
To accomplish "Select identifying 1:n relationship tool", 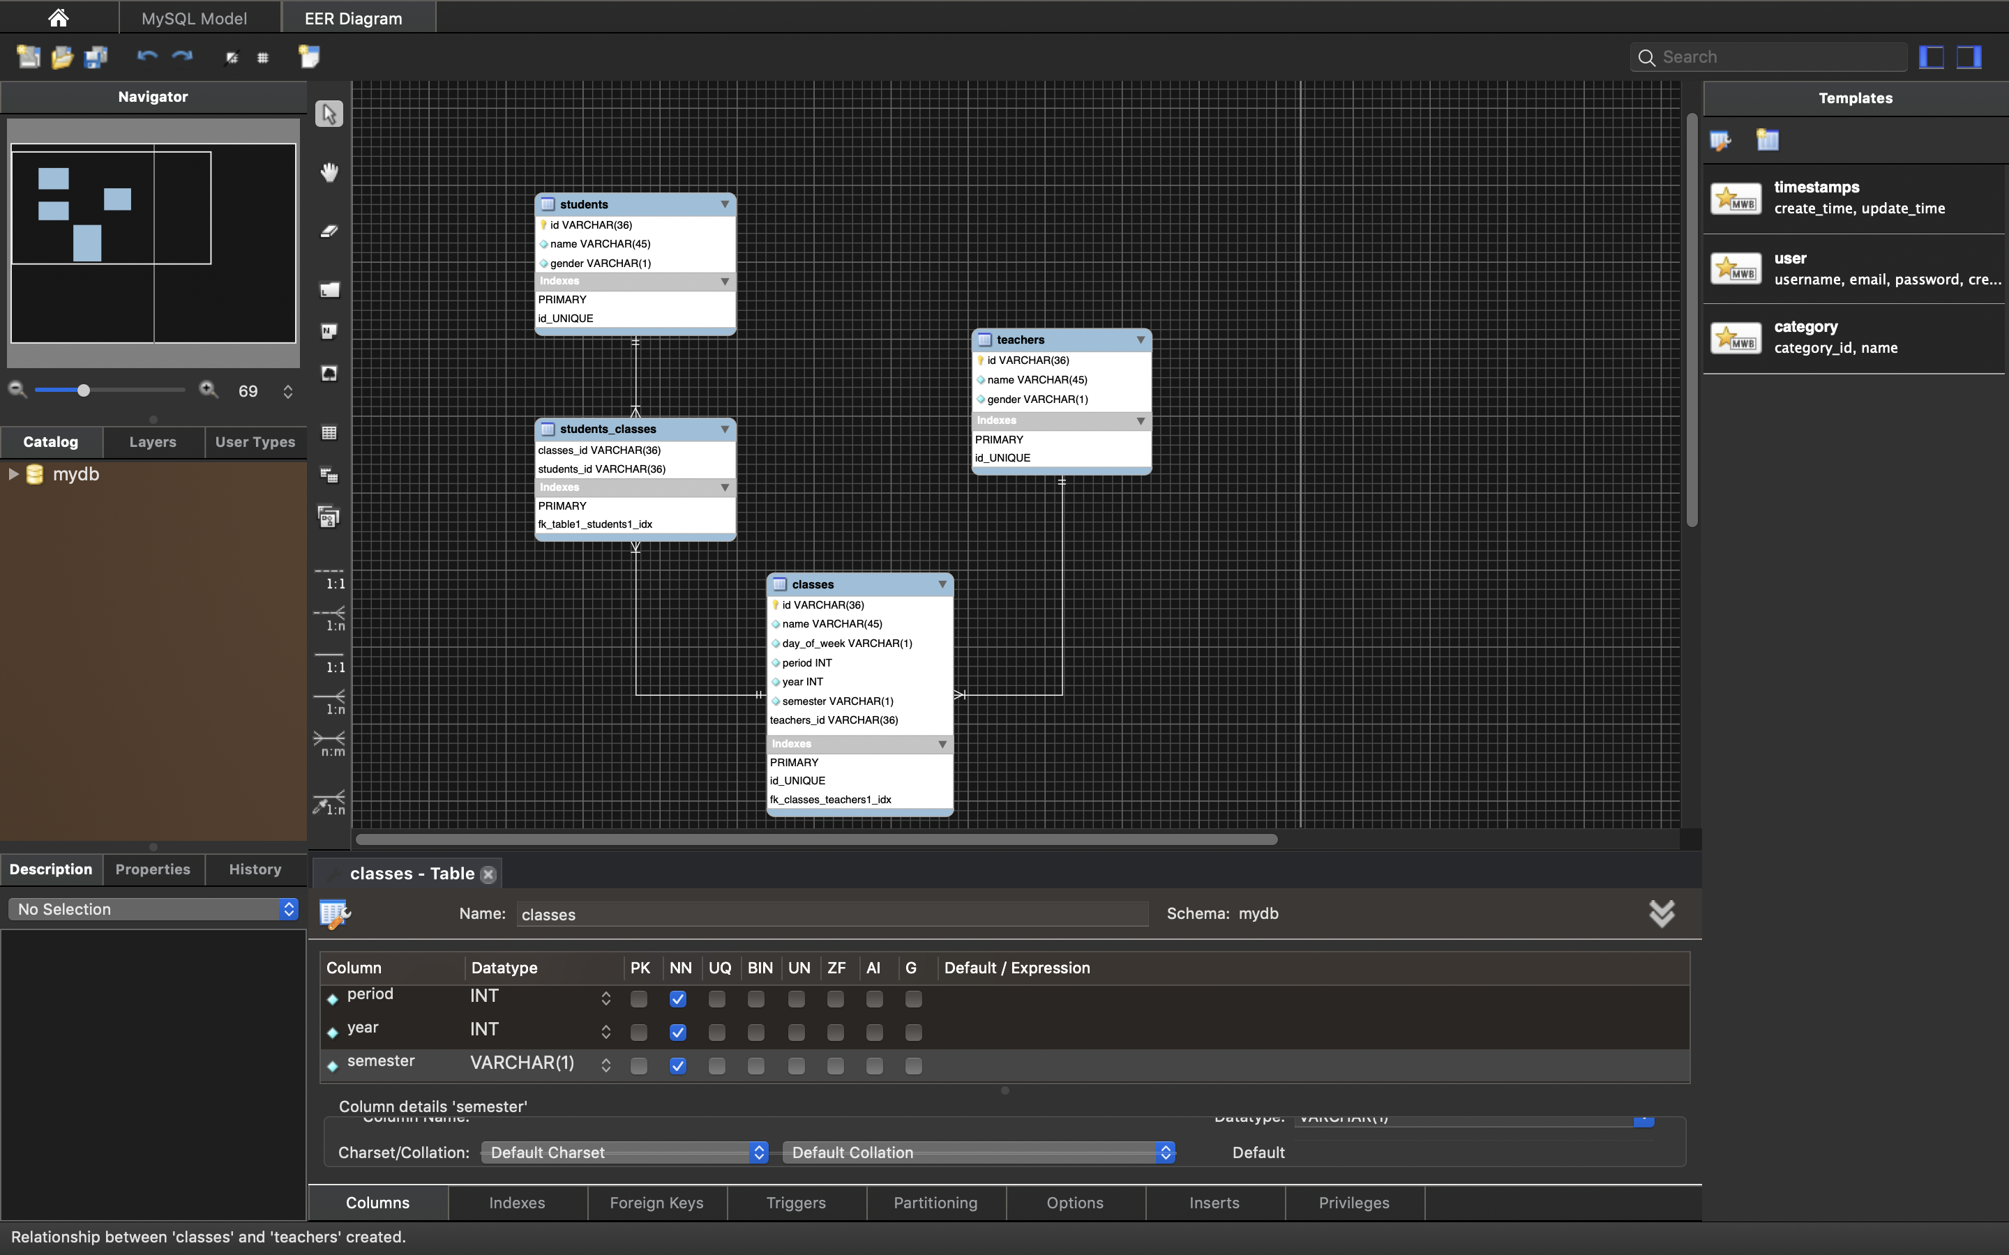I will pos(329,703).
